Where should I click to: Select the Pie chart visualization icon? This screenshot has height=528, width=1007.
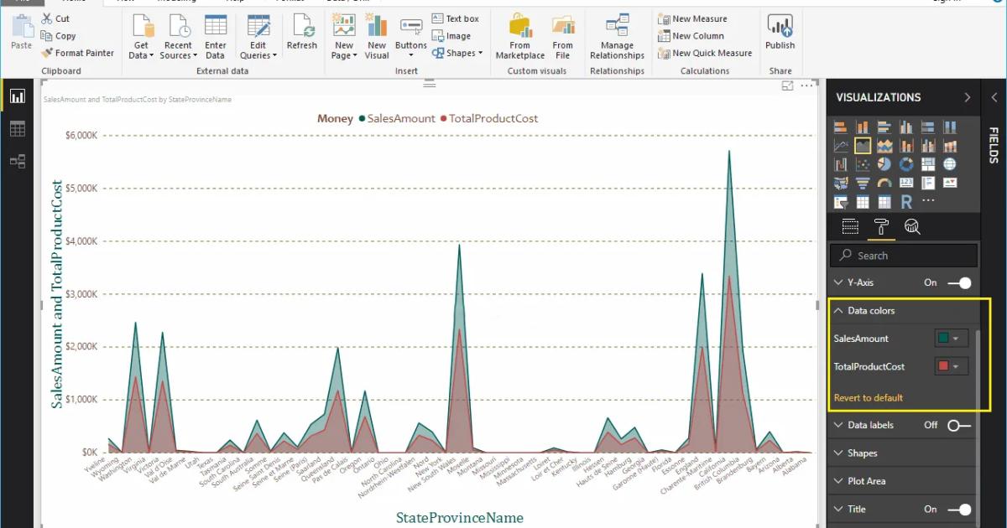[x=885, y=163]
